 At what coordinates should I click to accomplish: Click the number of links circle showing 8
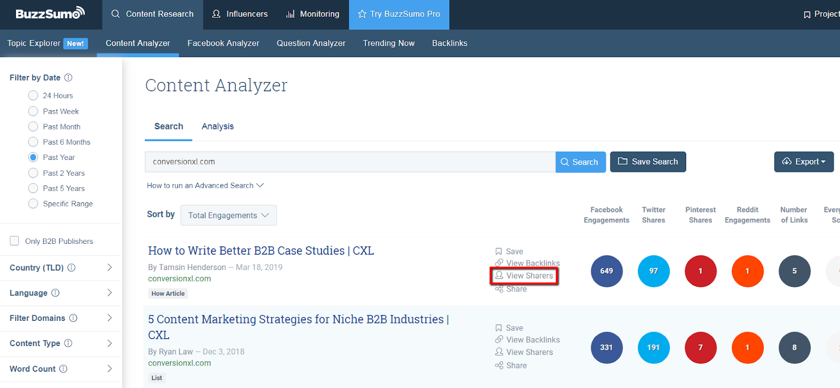pos(794,348)
